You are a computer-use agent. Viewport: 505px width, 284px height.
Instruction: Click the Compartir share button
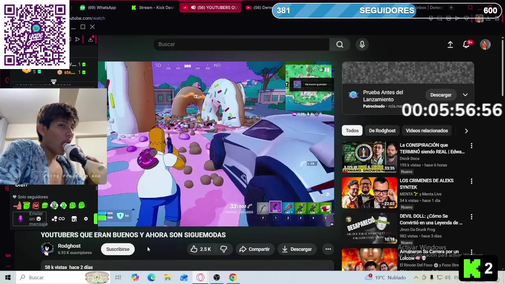tap(254, 249)
